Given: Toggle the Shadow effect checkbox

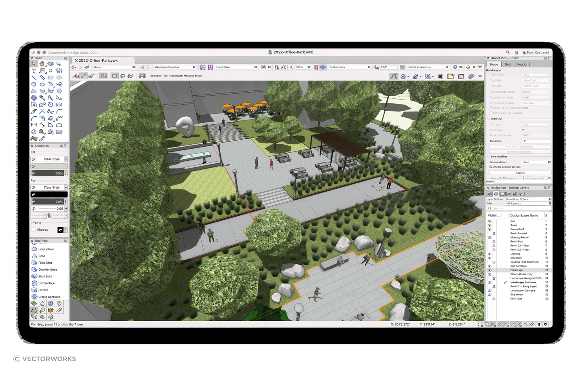Looking at the screenshot, I should coord(34,230).
